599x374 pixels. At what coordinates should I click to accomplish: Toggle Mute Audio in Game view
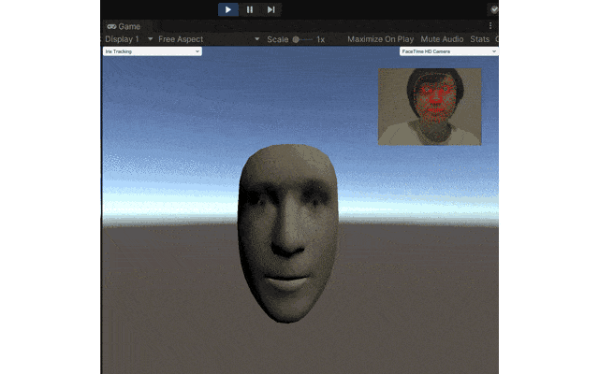(x=442, y=39)
